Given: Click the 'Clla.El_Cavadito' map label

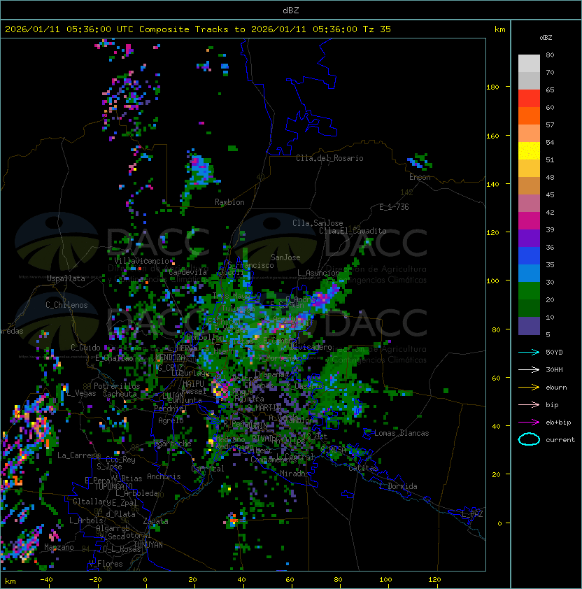Looking at the screenshot, I should click(353, 231).
